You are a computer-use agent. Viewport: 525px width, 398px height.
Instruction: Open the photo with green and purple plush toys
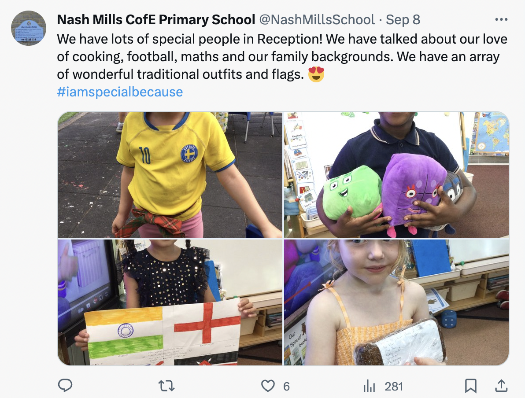click(x=396, y=175)
